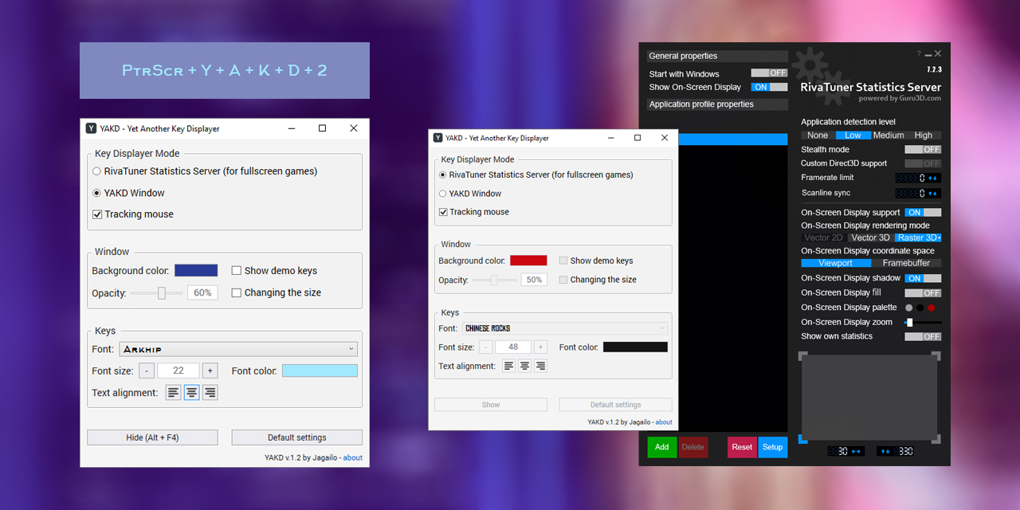Toggle Stealth mode switch
1020x510 pixels.
click(923, 149)
